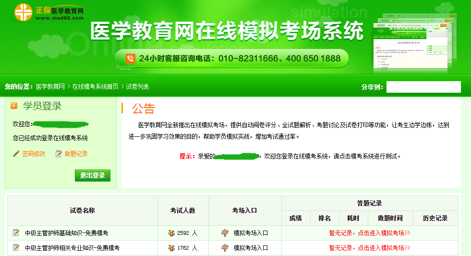Click the paper icon beside 中级主管护师相关专业知识

pos(16,248)
